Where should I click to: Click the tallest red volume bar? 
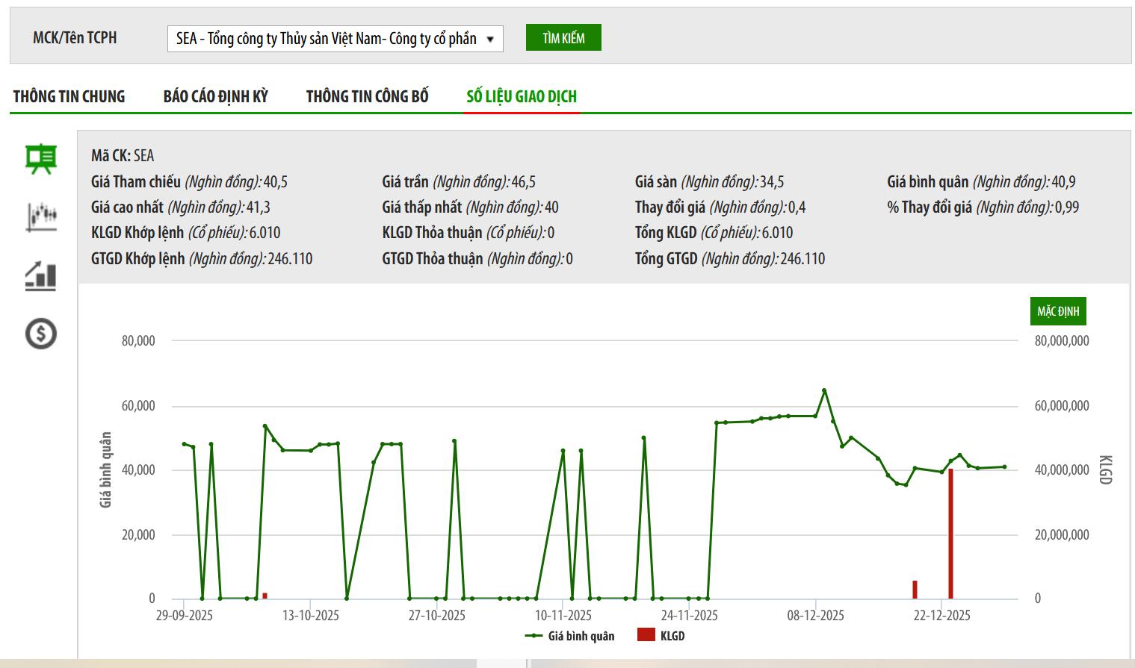pyautogui.click(x=950, y=534)
